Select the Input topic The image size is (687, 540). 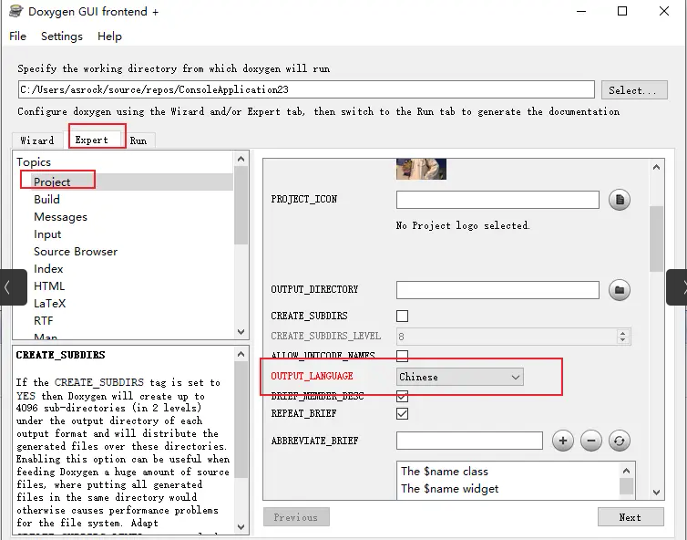click(x=47, y=234)
